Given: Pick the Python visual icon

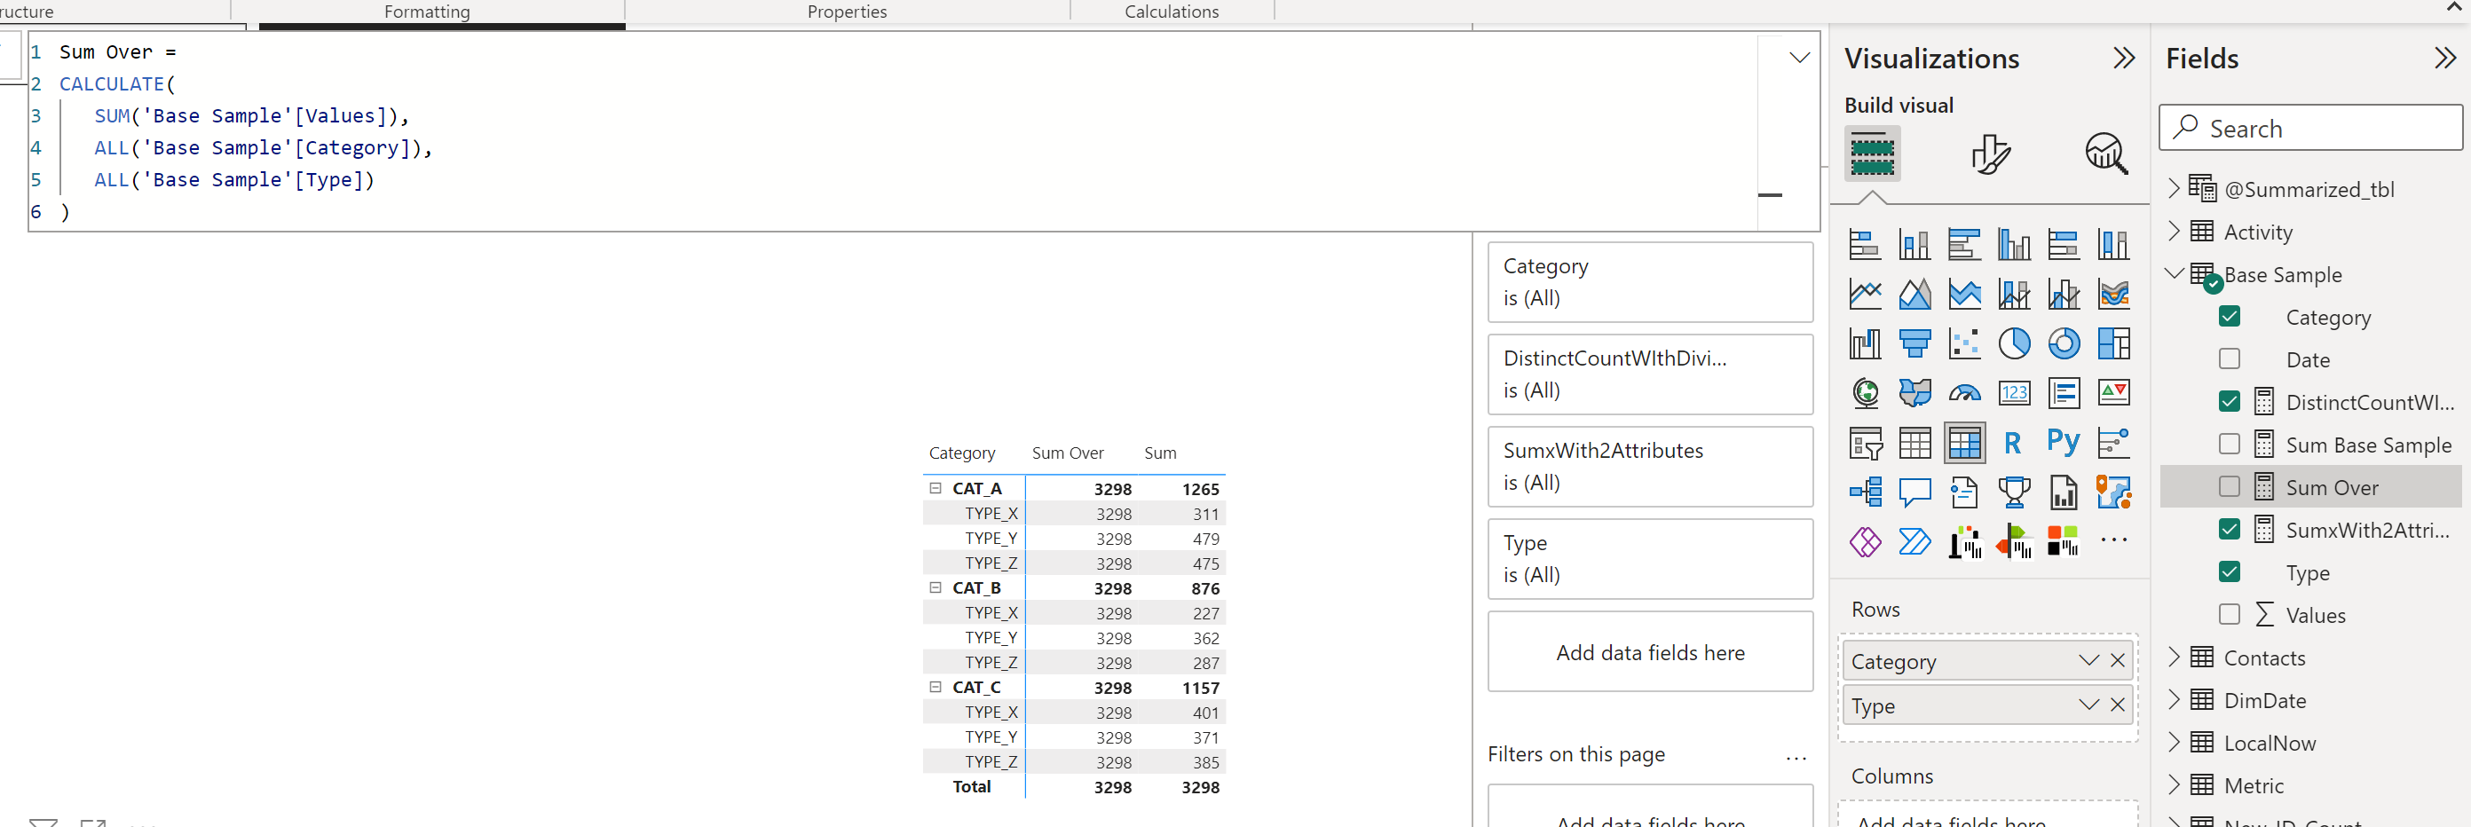Looking at the screenshot, I should [x=2064, y=442].
